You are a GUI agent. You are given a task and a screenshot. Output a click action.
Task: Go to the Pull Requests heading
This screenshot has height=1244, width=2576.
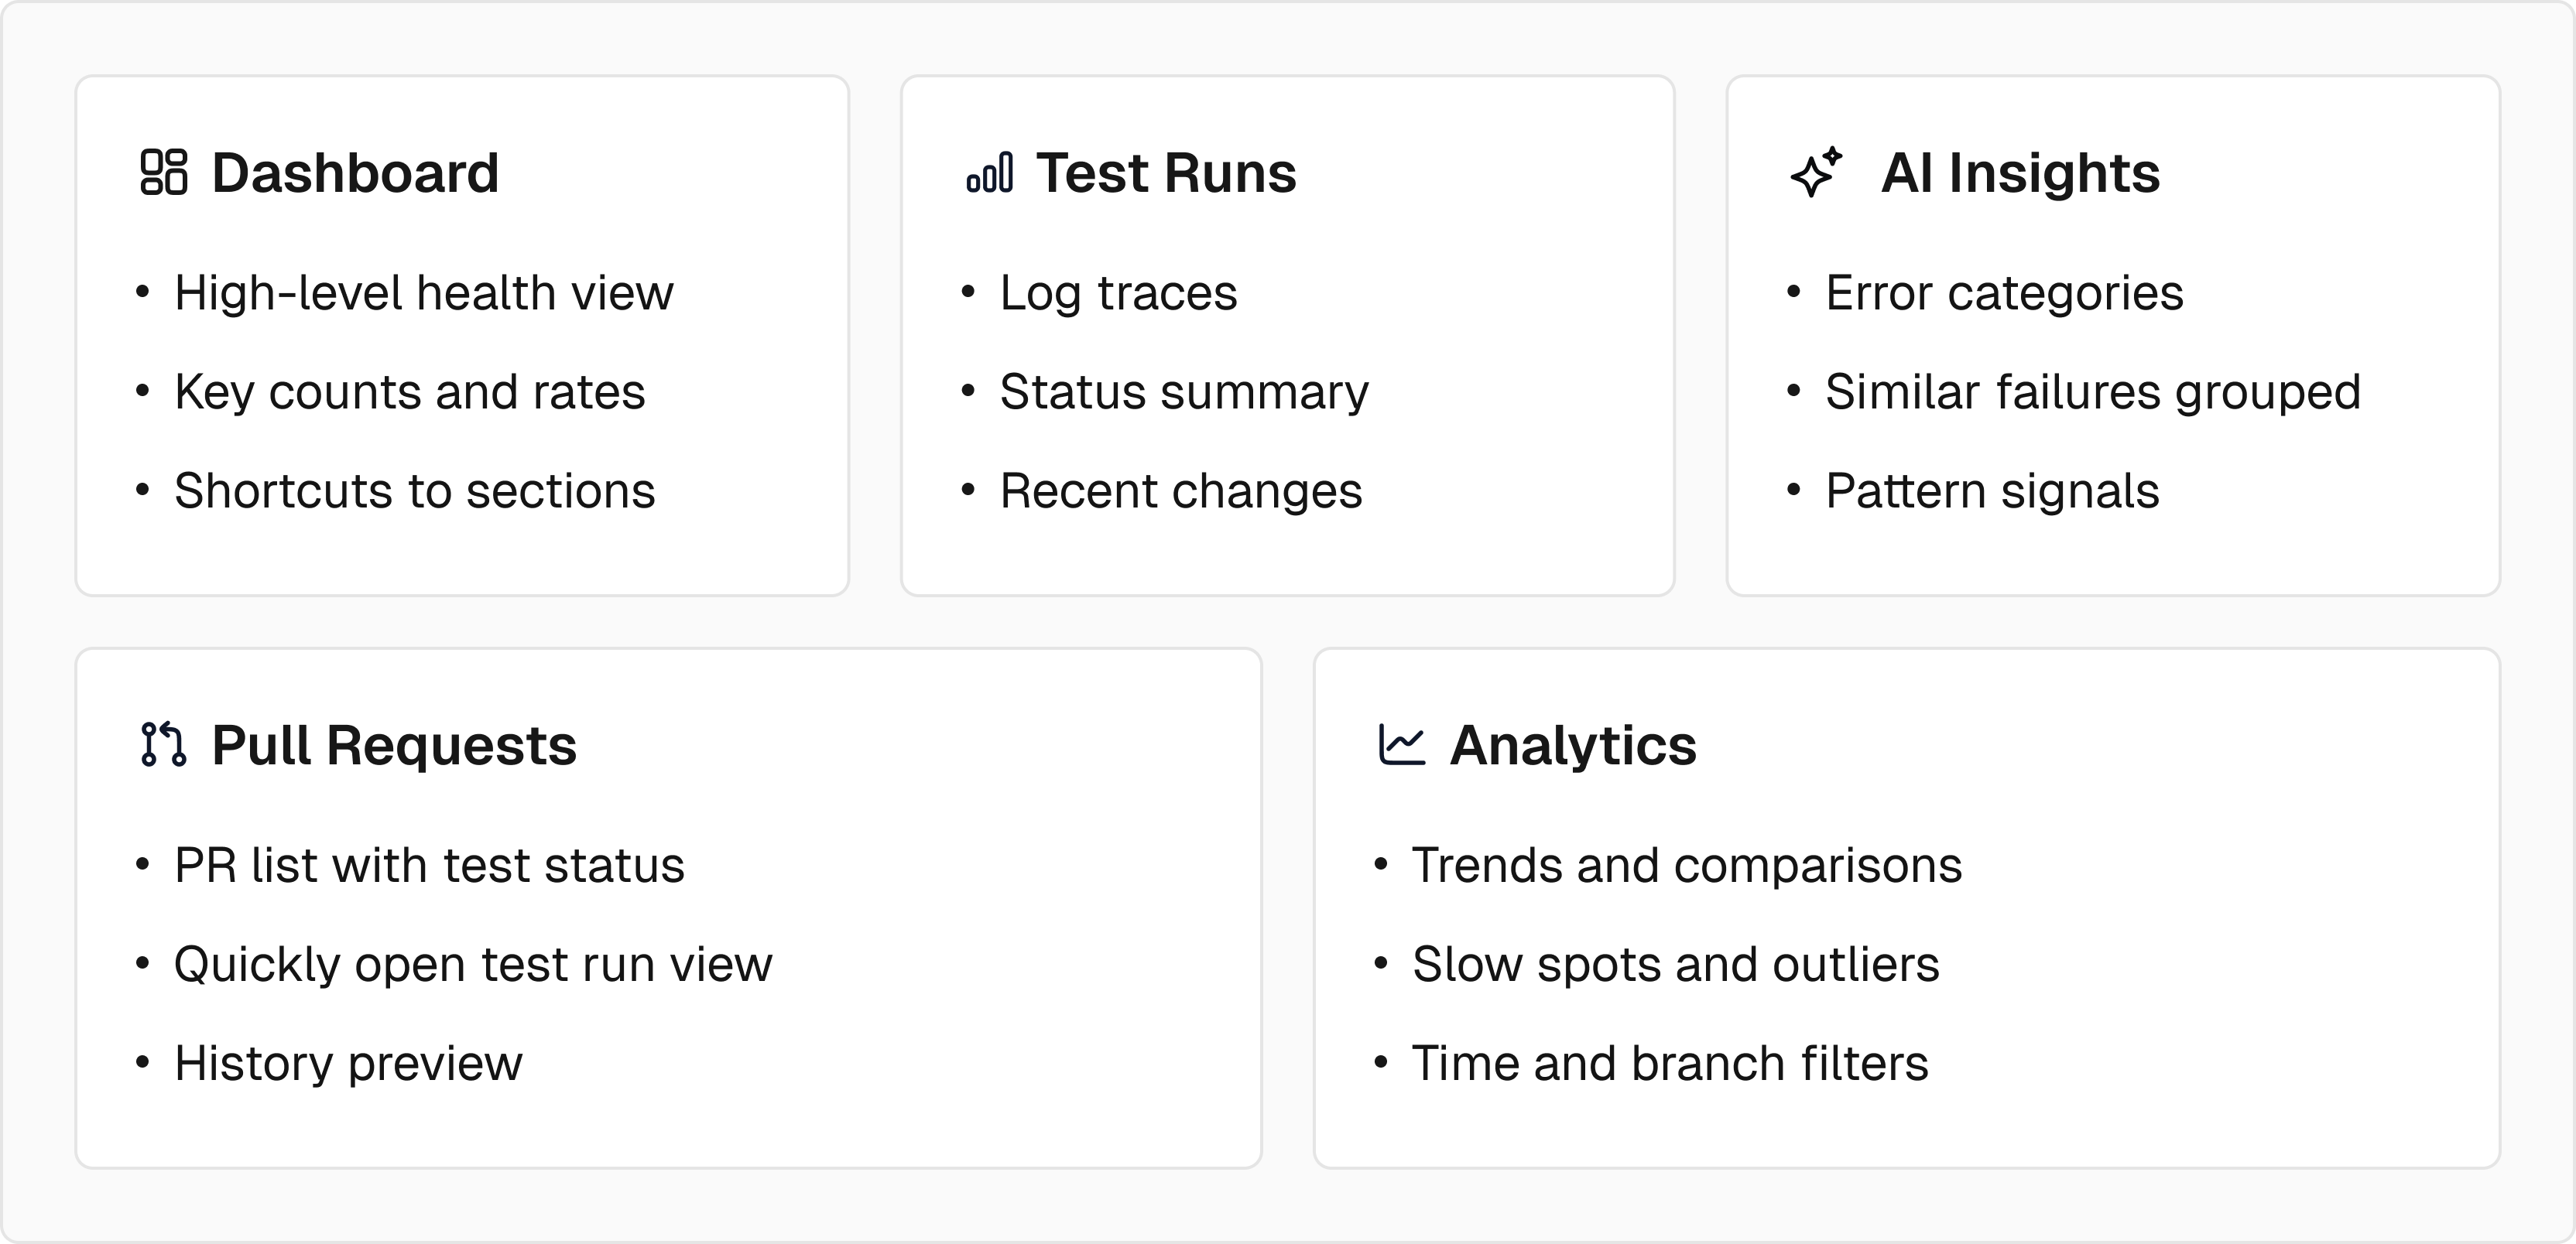pos(394,746)
